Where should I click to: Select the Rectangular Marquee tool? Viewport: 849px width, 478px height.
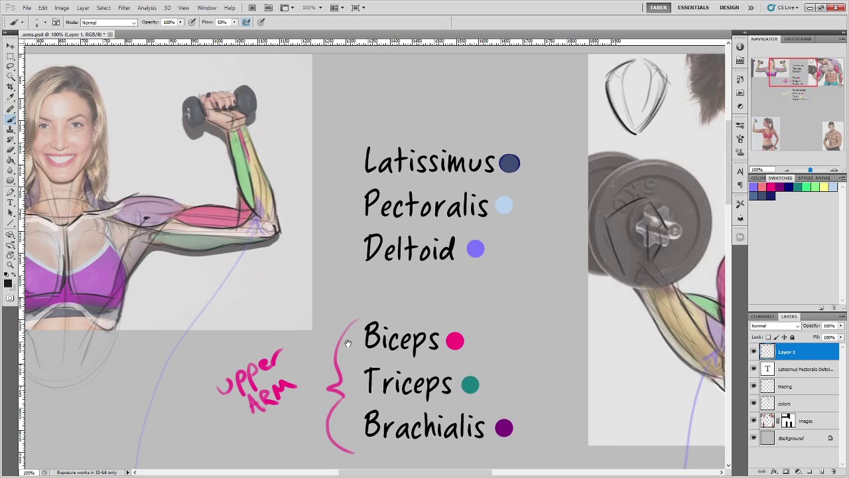coord(11,56)
